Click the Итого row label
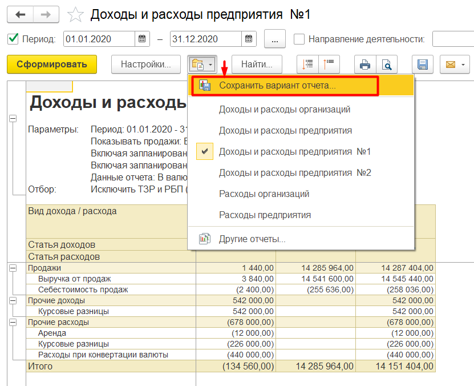474x386 pixels. pos(40,367)
